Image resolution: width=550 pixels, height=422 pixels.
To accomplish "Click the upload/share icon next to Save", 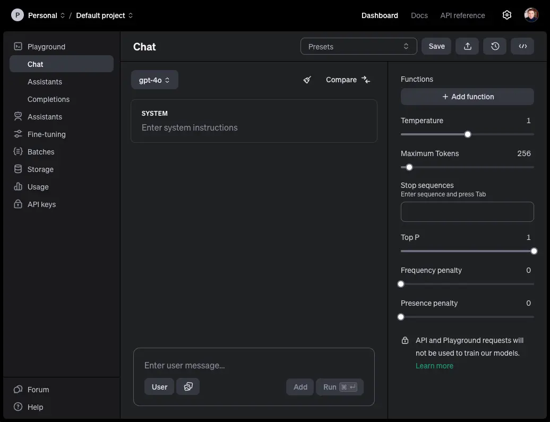I will (x=467, y=46).
